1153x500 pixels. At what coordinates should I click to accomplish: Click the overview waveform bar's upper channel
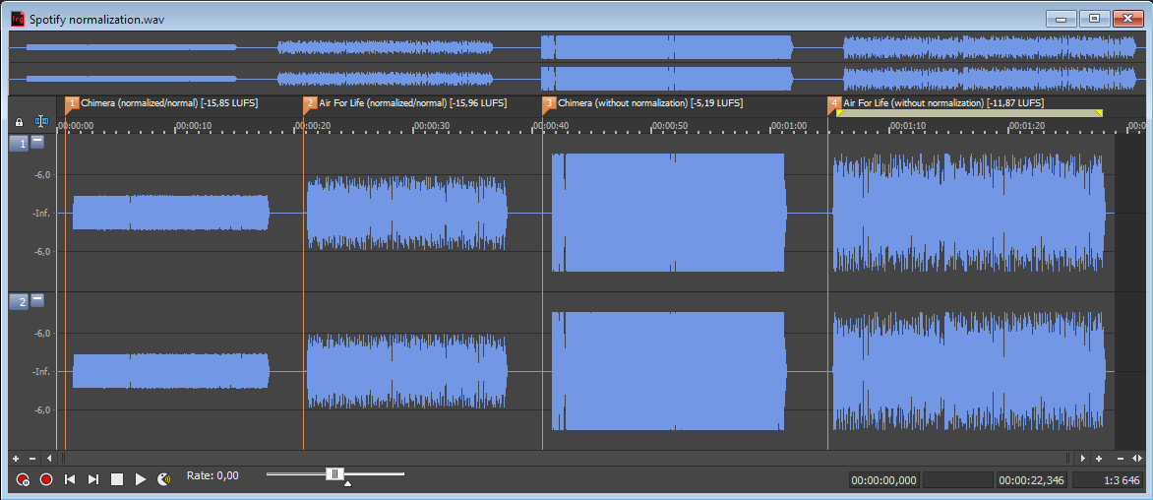click(x=576, y=48)
